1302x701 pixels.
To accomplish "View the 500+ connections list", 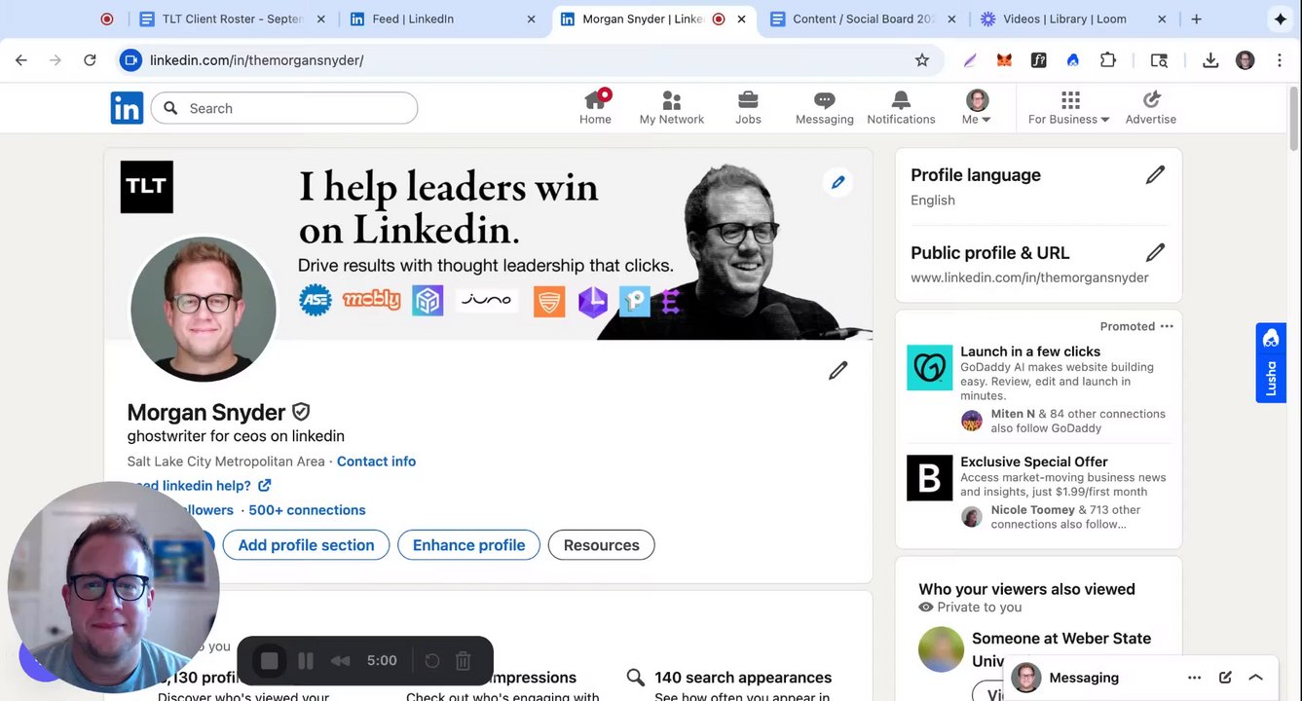I will [307, 510].
